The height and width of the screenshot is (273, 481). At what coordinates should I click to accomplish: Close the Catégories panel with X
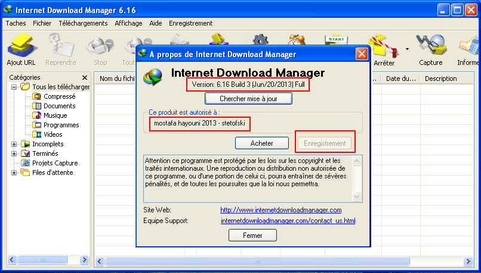click(85, 78)
